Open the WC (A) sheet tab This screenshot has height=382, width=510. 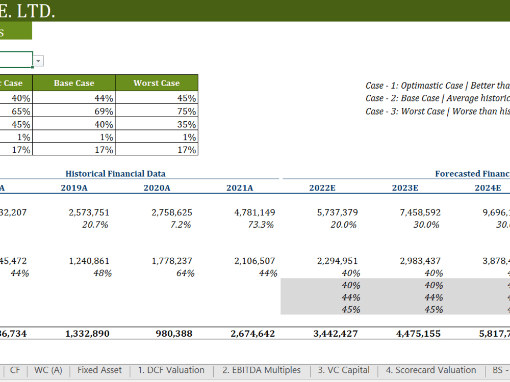(48, 370)
